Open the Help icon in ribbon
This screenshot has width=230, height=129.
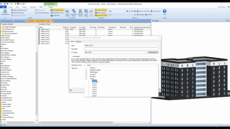(165, 12)
